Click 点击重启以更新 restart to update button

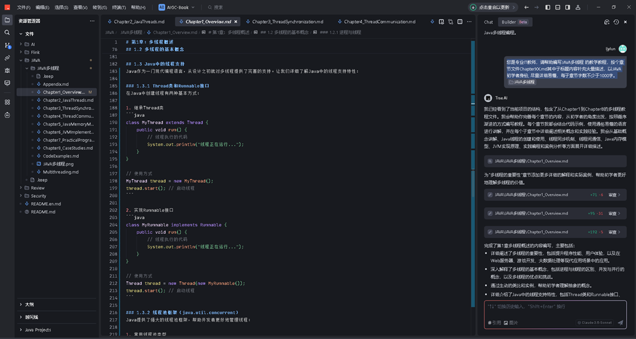tap(493, 7)
